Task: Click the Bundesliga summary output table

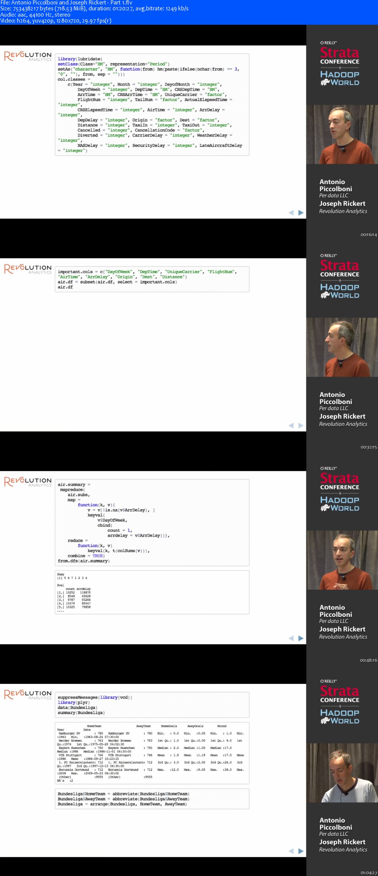Action: (152, 753)
